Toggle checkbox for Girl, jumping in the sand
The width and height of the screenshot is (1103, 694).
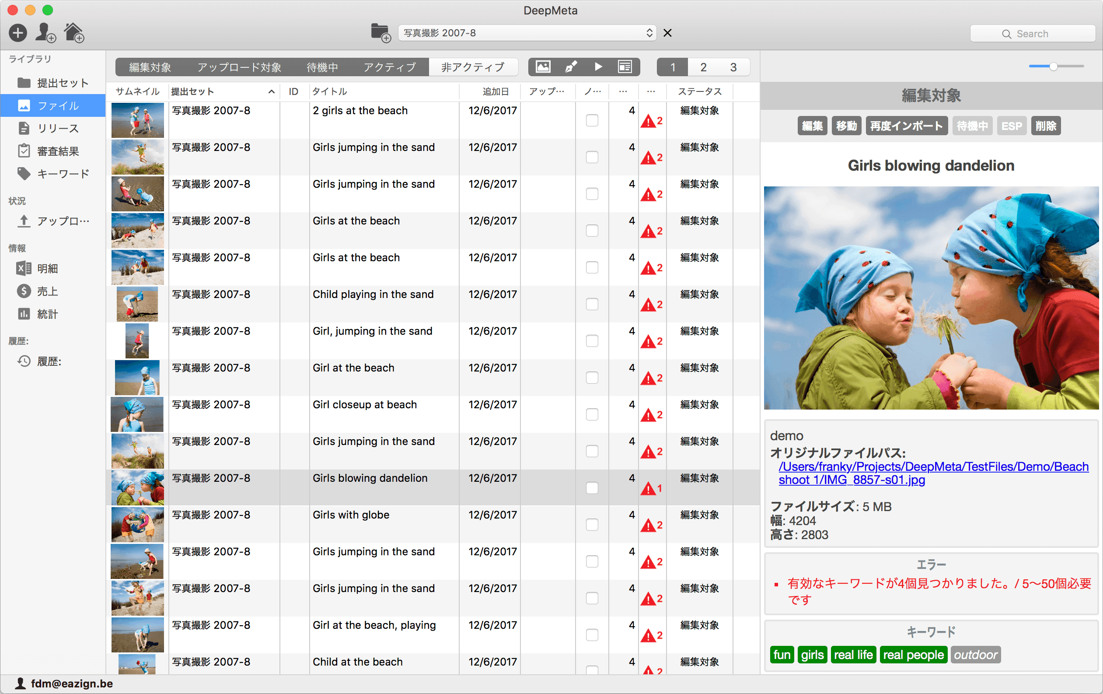pos(592,341)
